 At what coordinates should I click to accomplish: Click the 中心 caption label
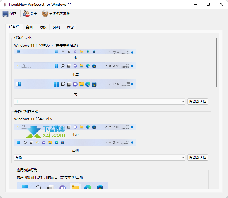click(x=75, y=135)
